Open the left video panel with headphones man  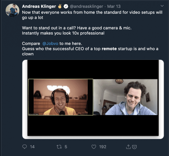(x=61, y=97)
